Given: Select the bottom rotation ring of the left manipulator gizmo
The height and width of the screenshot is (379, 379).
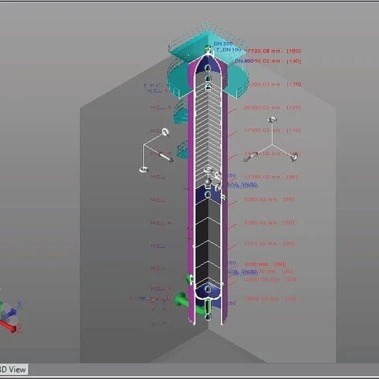Looking at the screenshot, I should (143, 169).
